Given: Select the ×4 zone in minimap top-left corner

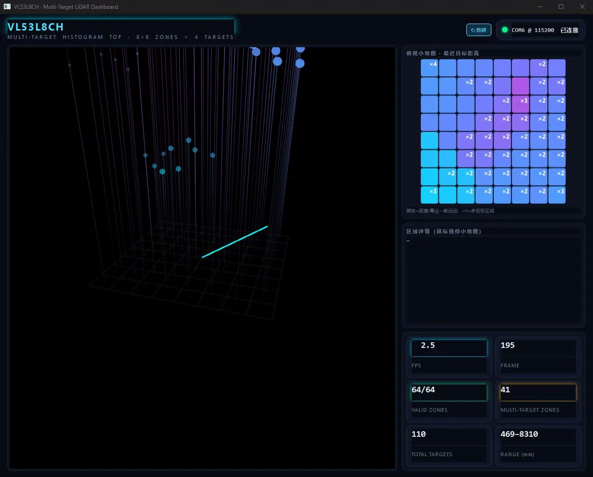Looking at the screenshot, I should click(429, 68).
